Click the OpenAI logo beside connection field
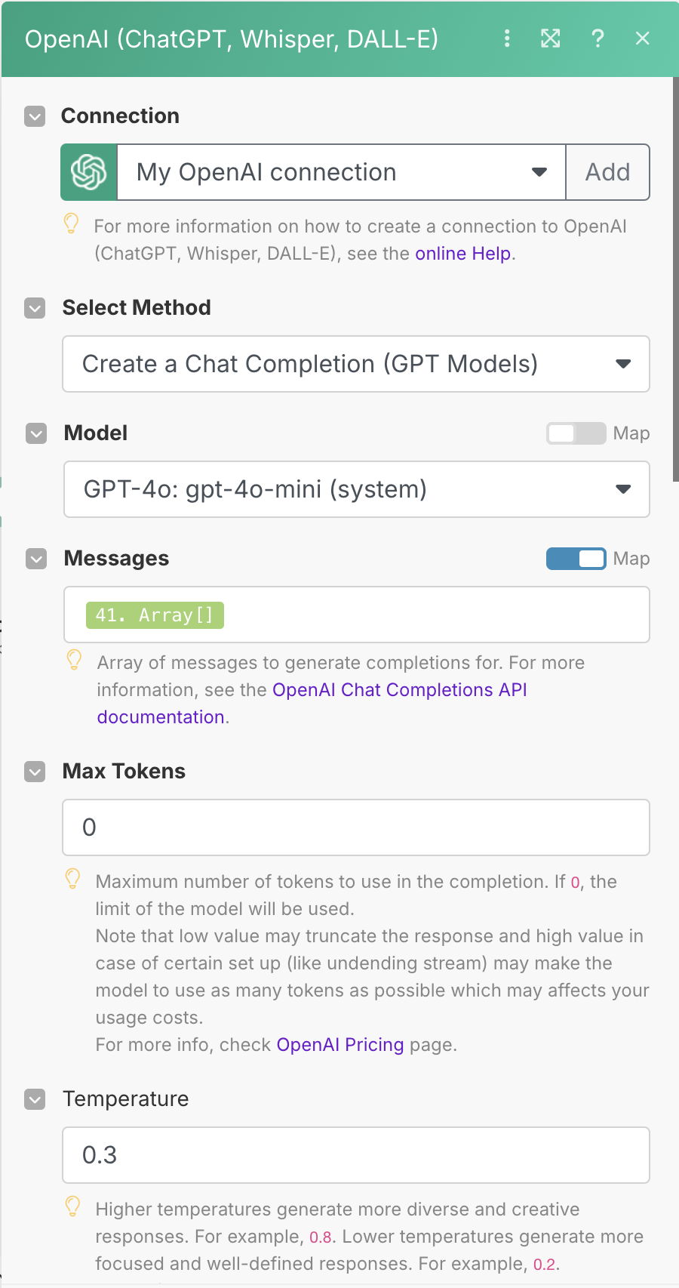The image size is (679, 1288). (89, 172)
